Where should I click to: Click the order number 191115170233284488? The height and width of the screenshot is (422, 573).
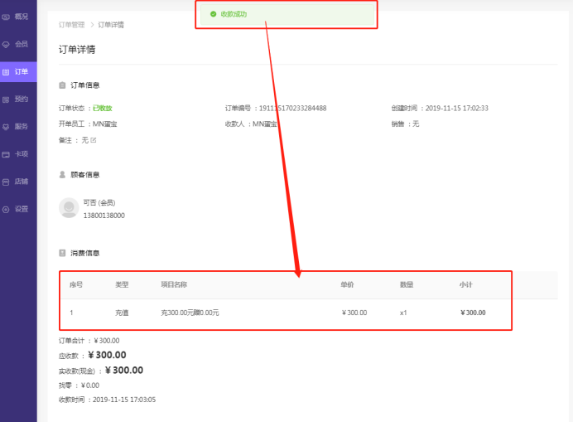[x=293, y=108]
